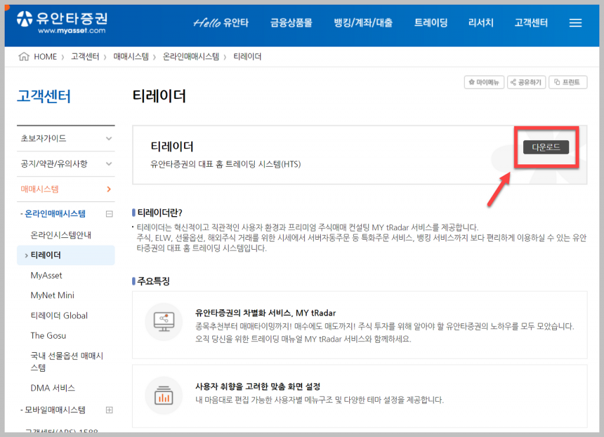Click the 고객센터 sidebar heading
This screenshot has width=604, height=437.
point(44,96)
